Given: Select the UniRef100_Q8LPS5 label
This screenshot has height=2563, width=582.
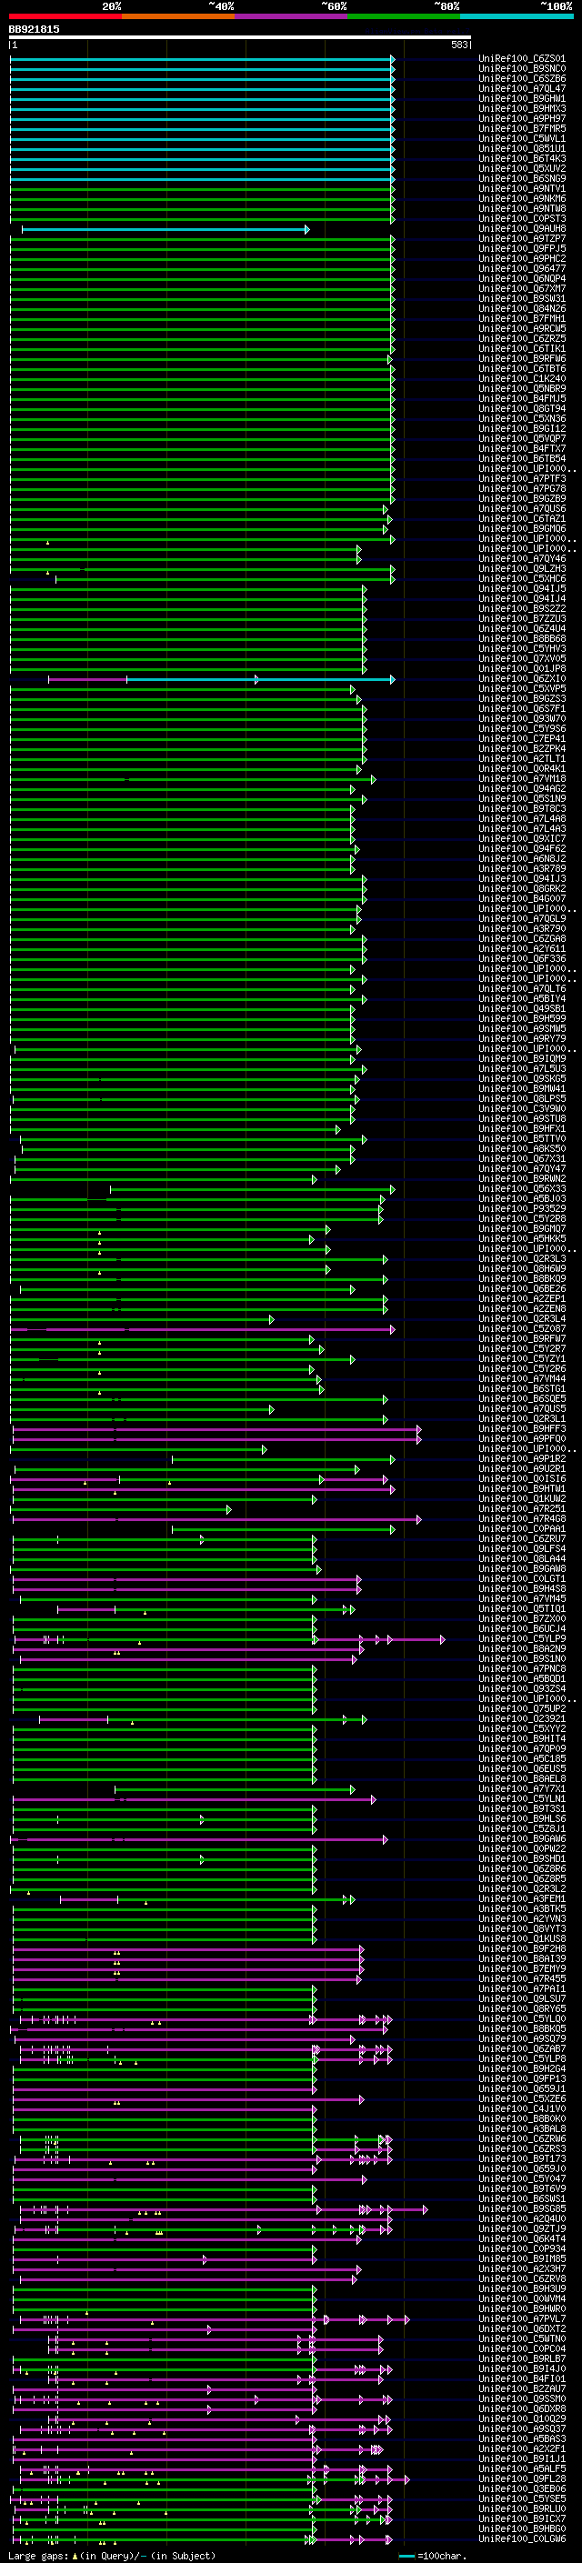Looking at the screenshot, I should [x=522, y=1099].
